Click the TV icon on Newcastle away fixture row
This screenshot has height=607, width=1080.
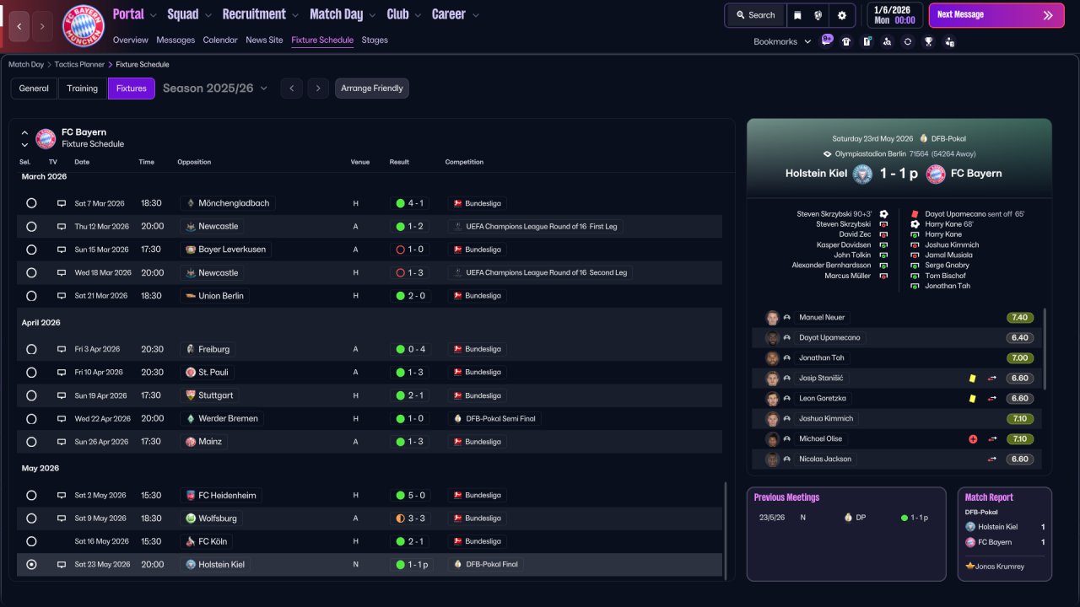pyautogui.click(x=61, y=227)
